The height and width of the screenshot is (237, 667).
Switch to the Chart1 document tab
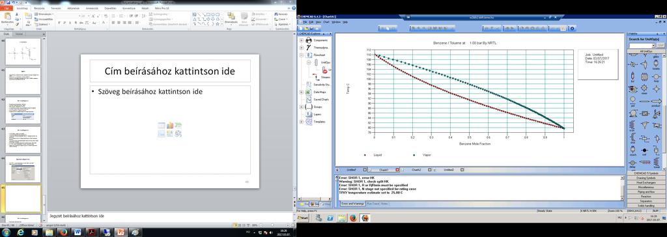(384, 170)
